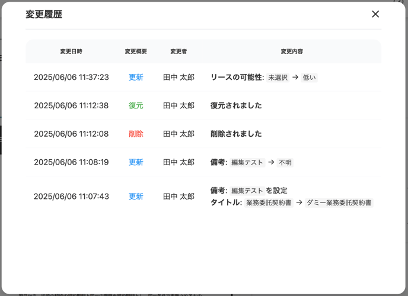The height and width of the screenshot is (296, 408).
Task: Click 田中 太郎 in the 削除 row
Action: tap(179, 134)
